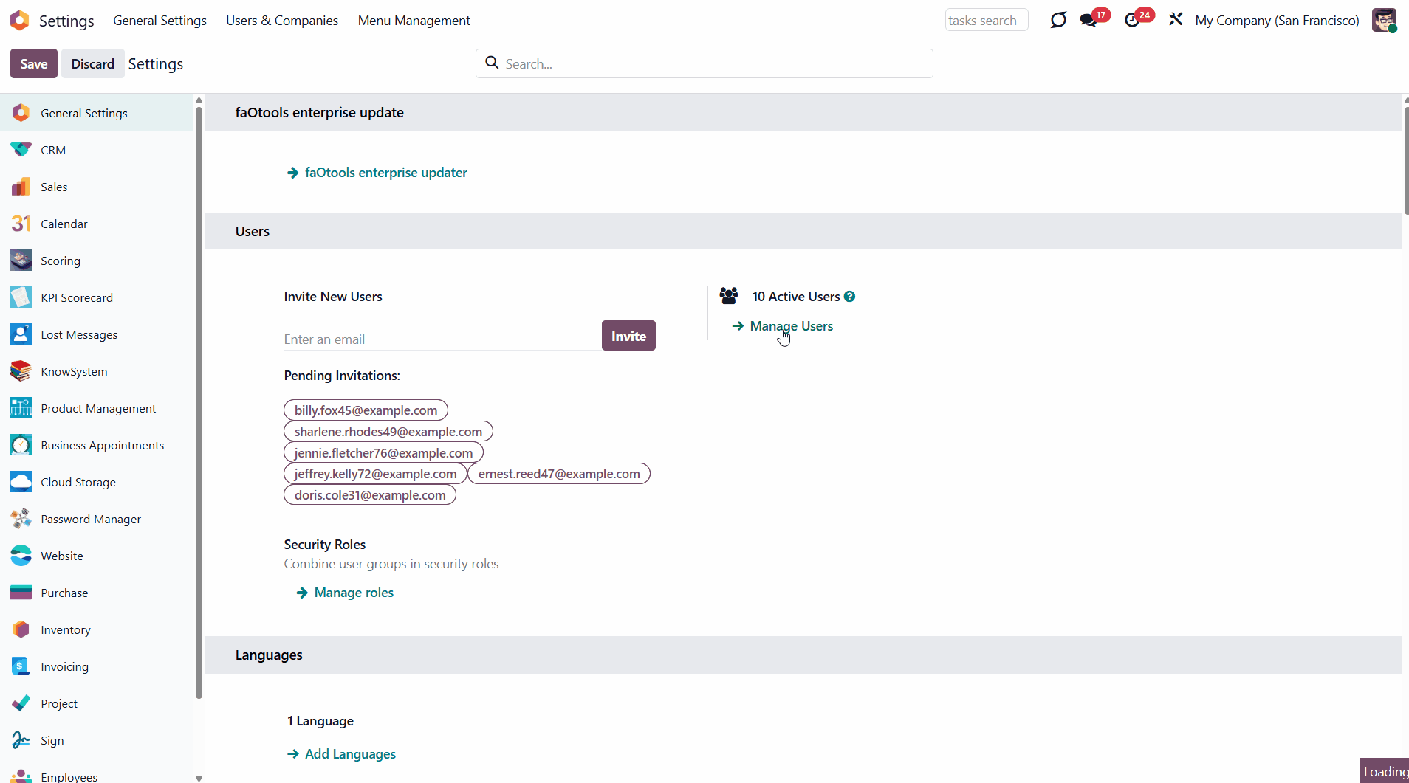Click the debug tools wrench icon
Viewport: 1409px width, 783px height.
(x=1176, y=20)
